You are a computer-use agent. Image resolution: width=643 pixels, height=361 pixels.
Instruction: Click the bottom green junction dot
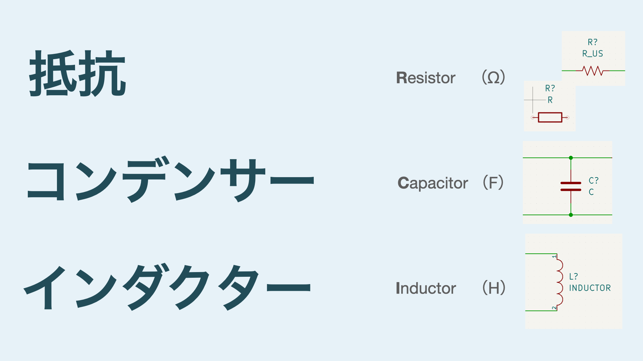click(571, 215)
